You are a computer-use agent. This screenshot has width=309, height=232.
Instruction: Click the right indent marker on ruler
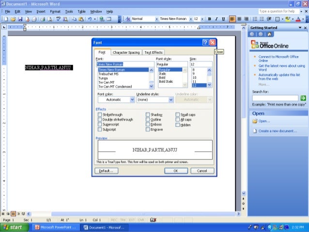coord(199,28)
